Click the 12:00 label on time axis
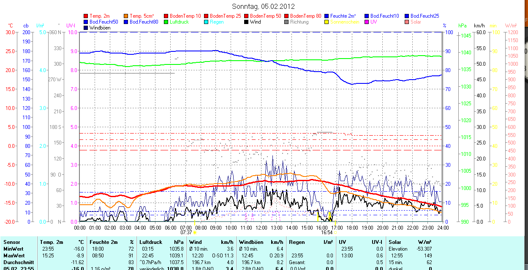 pyautogui.click(x=261, y=227)
